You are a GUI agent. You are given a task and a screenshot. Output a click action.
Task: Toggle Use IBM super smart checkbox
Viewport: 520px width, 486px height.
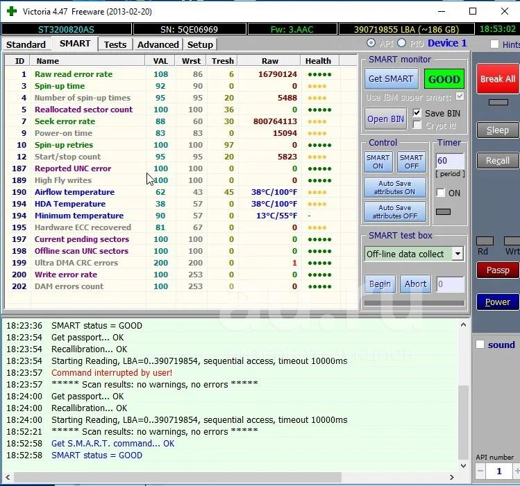pos(460,96)
